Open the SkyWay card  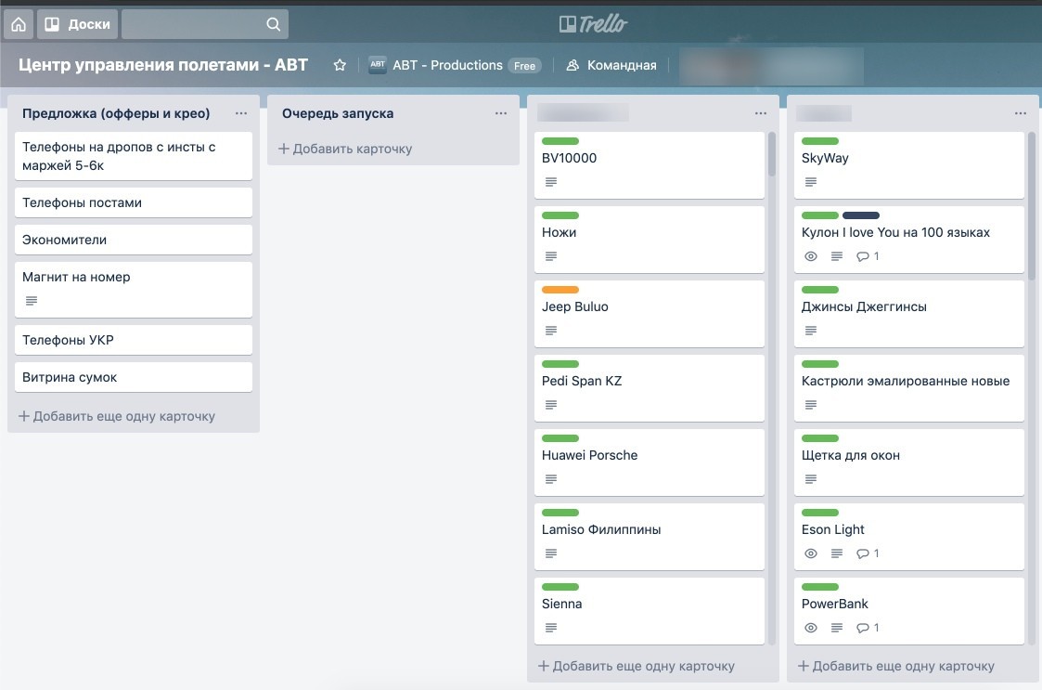[x=909, y=165]
